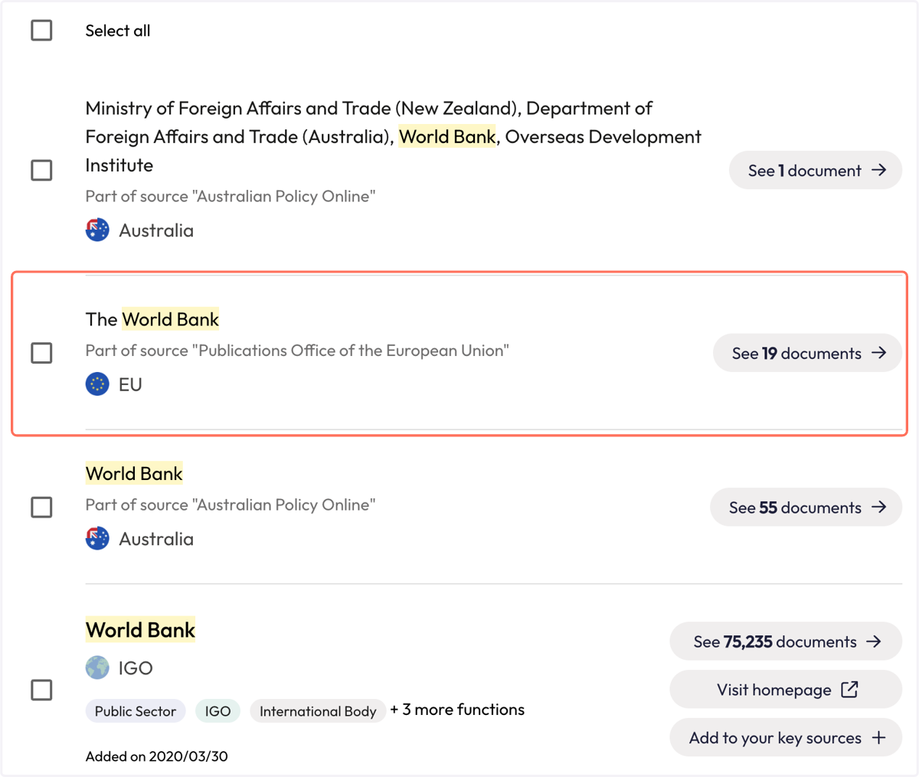Open See 55 documents button
Viewport: 919px width, 777px height.
click(x=806, y=508)
